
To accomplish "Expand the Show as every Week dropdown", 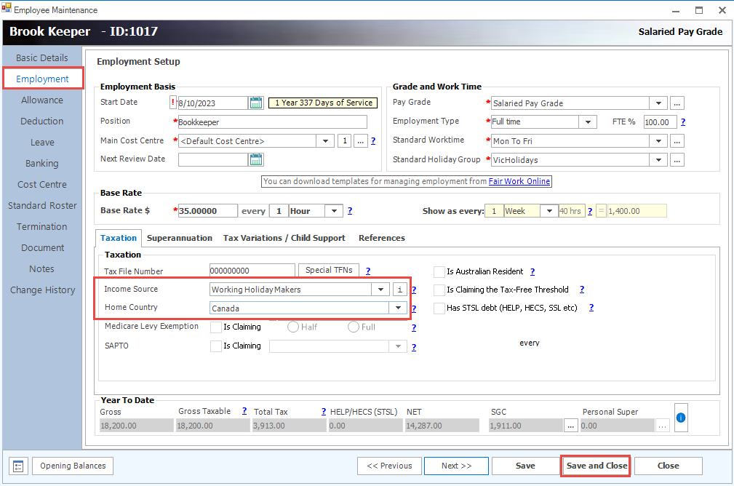I will [x=549, y=211].
